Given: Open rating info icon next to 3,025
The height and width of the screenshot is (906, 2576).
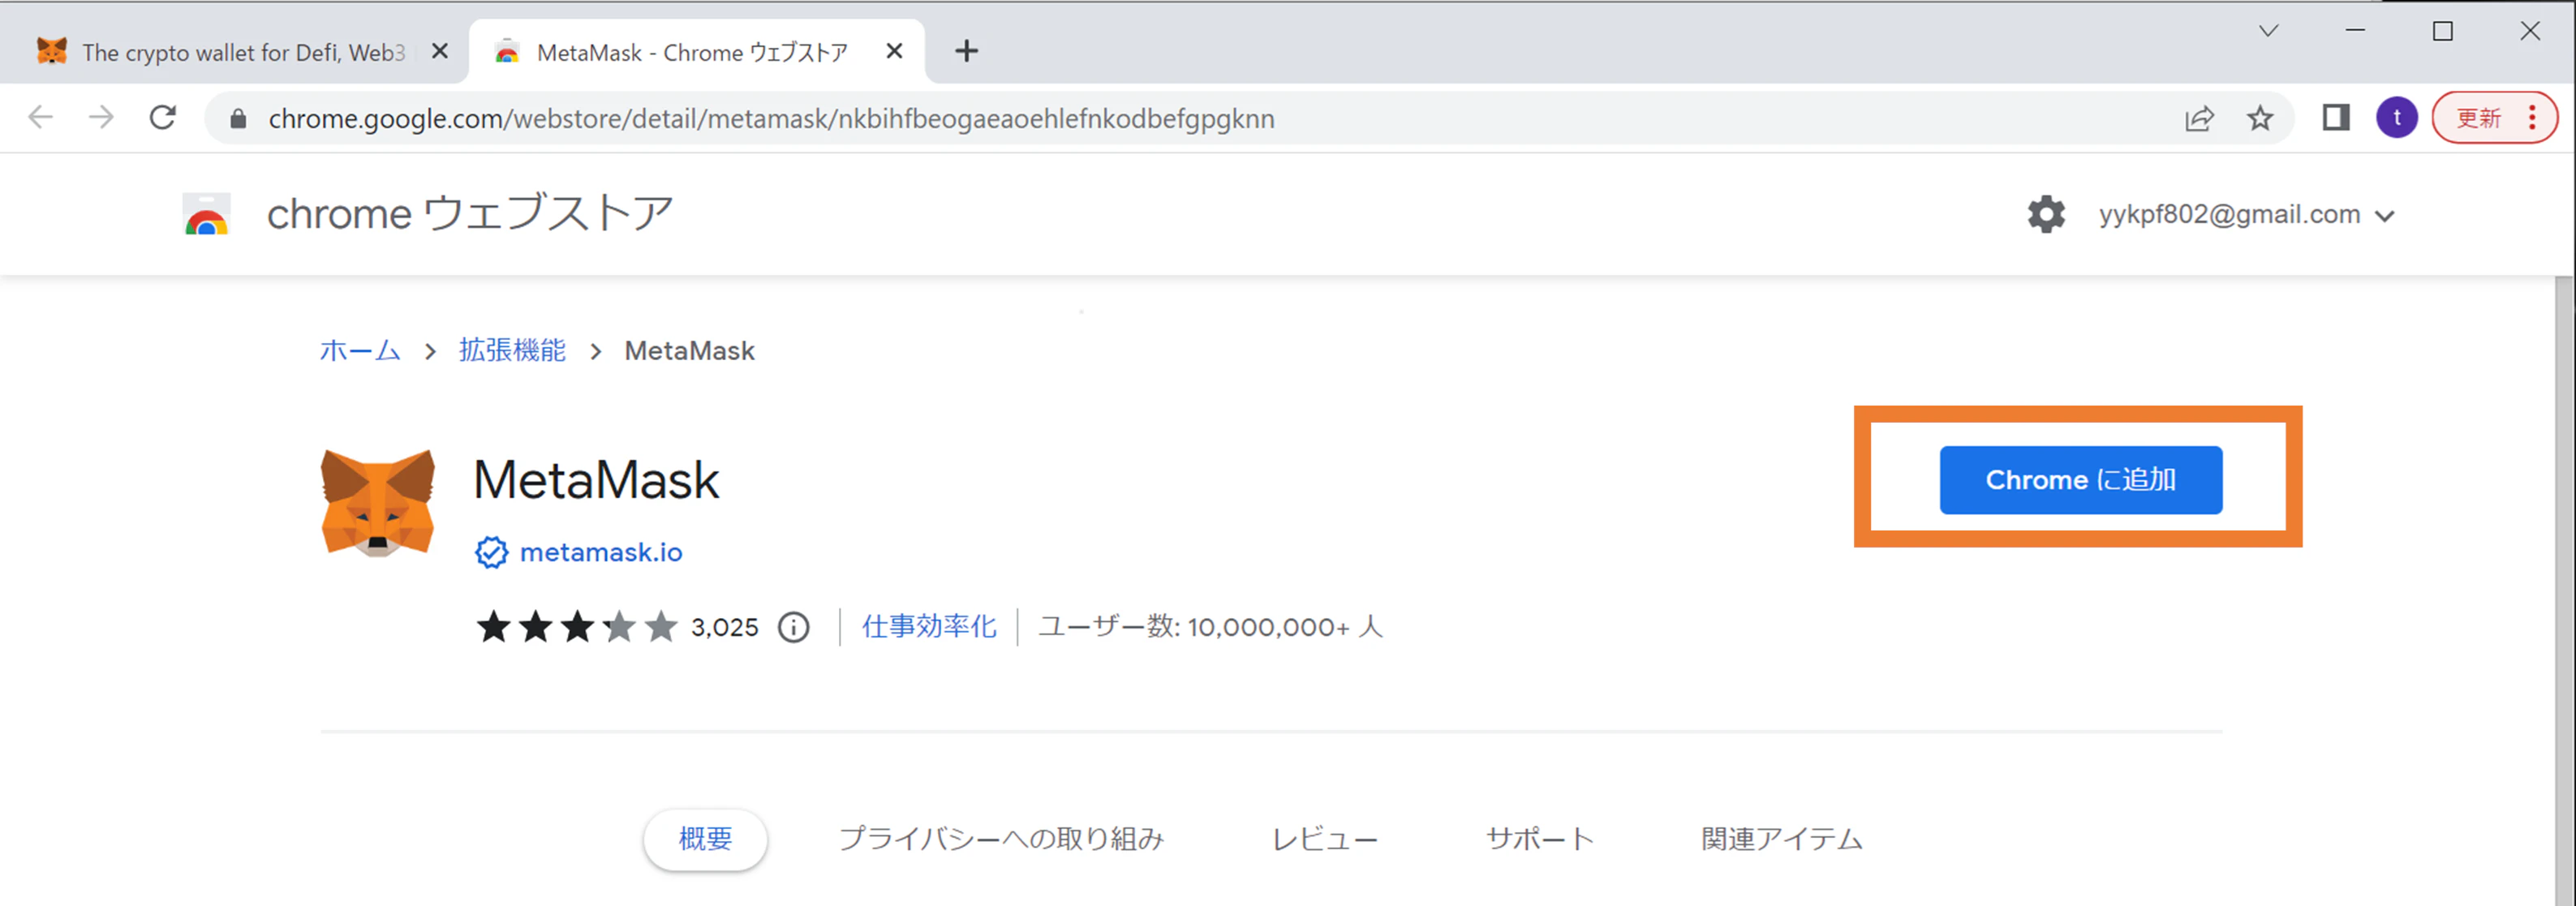Looking at the screenshot, I should (794, 627).
